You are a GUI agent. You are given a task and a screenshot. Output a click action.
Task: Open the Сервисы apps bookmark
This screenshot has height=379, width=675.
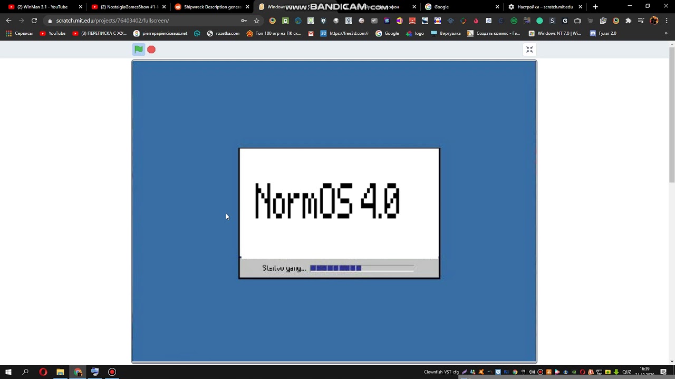coord(19,33)
